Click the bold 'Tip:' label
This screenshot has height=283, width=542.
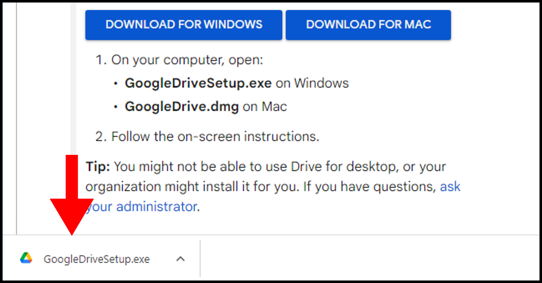click(98, 167)
